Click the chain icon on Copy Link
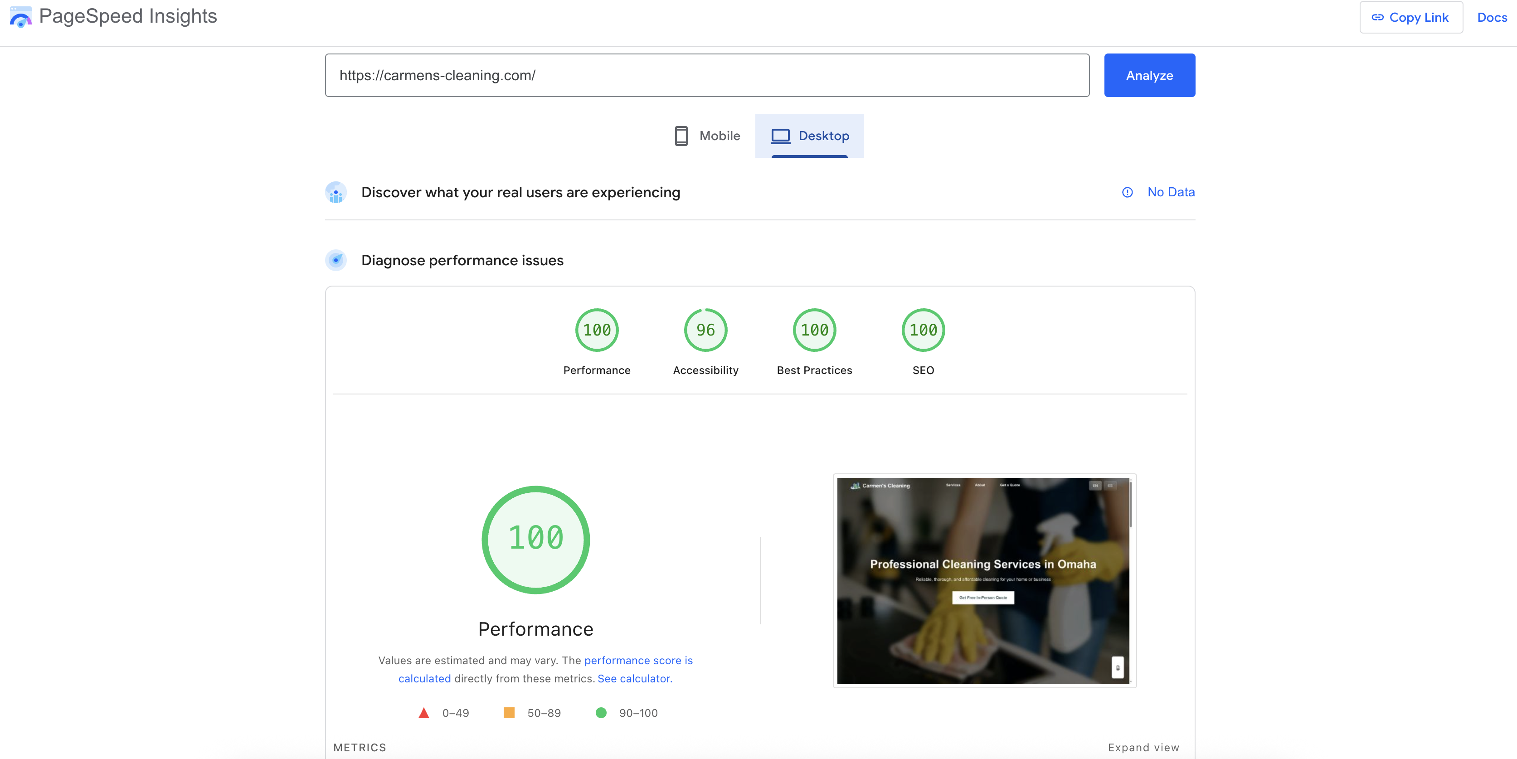Image resolution: width=1517 pixels, height=759 pixels. click(x=1379, y=17)
